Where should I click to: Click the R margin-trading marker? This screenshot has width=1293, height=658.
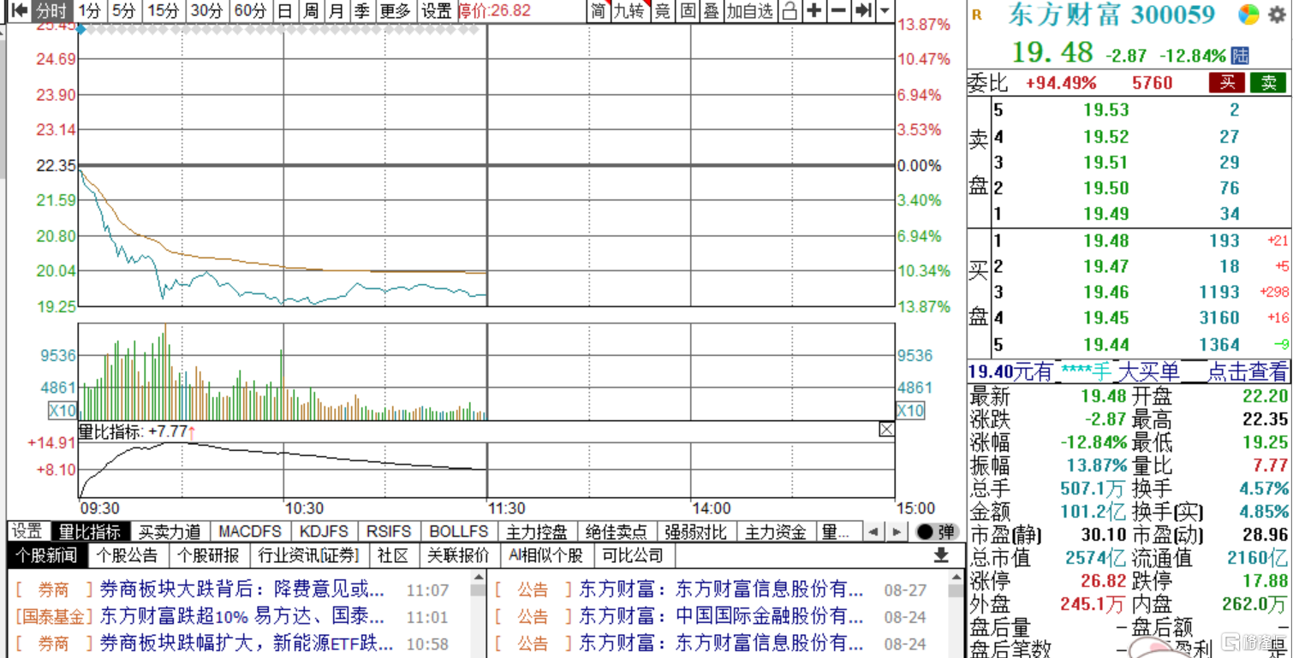pyautogui.click(x=978, y=15)
